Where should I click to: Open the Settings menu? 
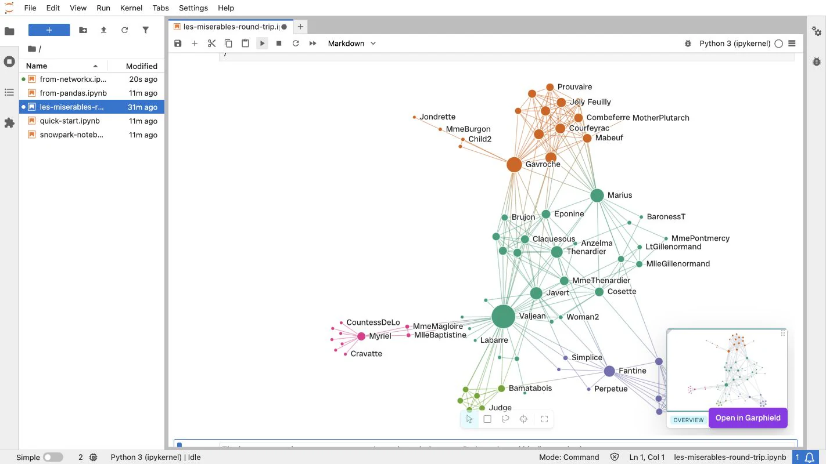coord(193,8)
